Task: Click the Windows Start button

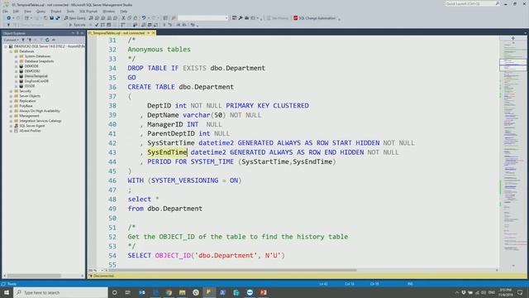Action: [x=7, y=292]
